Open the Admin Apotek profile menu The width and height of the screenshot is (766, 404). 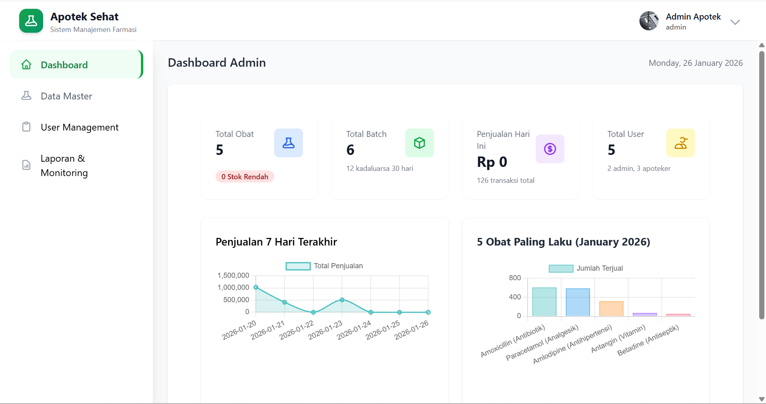pyautogui.click(x=693, y=22)
